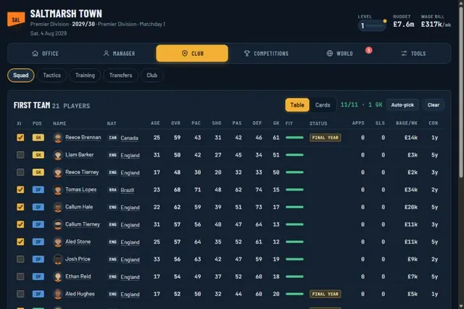
Task: Click the level 1 progress indicator
Action: (x=372, y=26)
